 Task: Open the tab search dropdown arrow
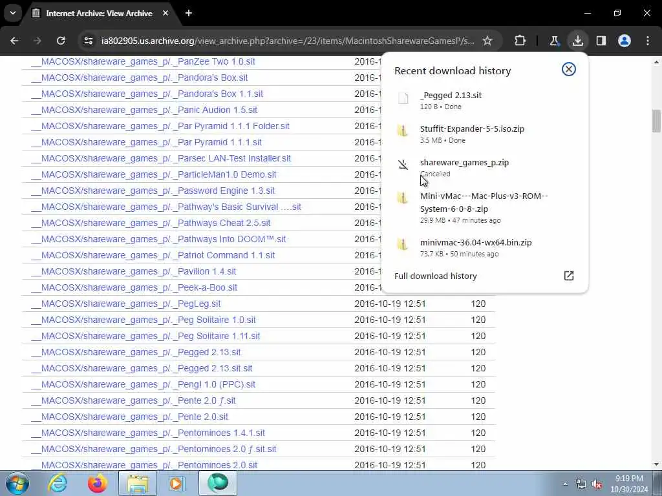(13, 13)
